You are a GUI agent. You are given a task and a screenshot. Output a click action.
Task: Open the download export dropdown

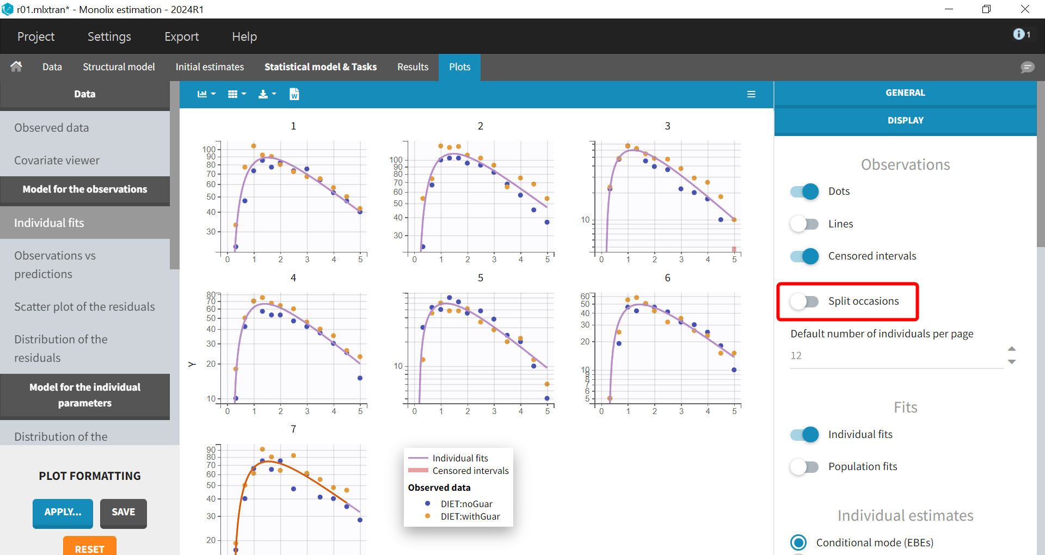(x=267, y=94)
